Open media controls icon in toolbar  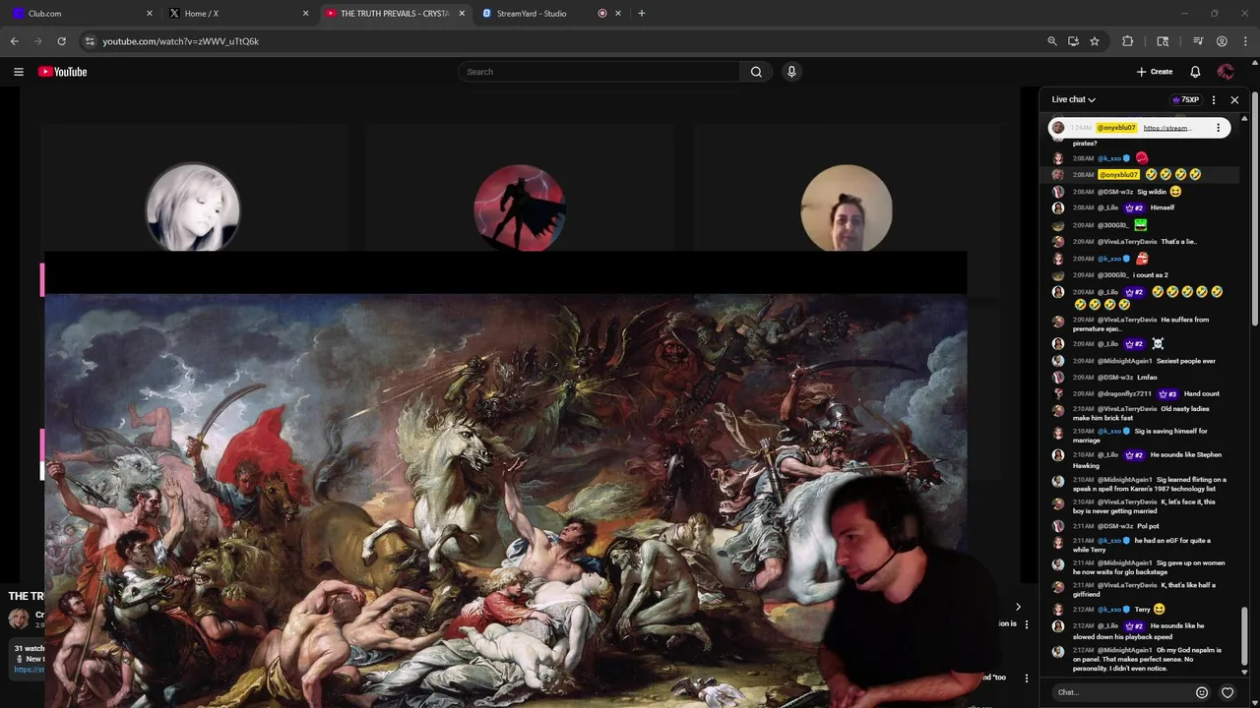1198,41
